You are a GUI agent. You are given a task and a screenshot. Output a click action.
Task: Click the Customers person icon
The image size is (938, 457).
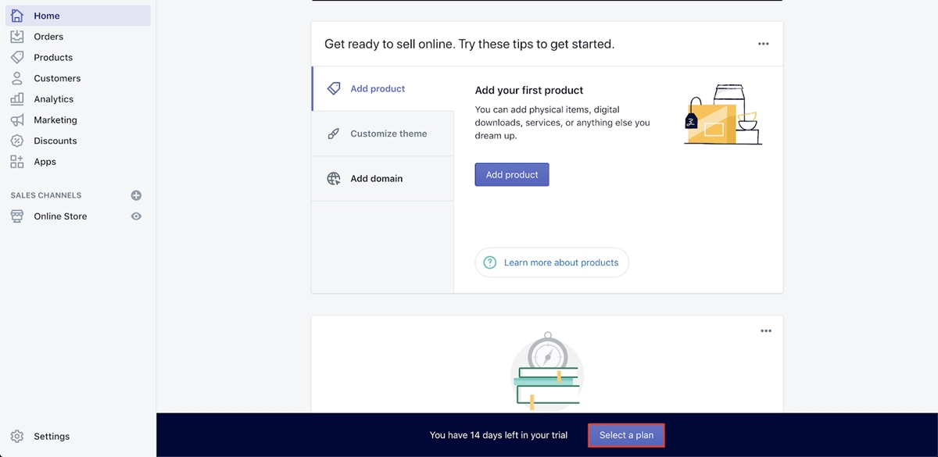[17, 78]
